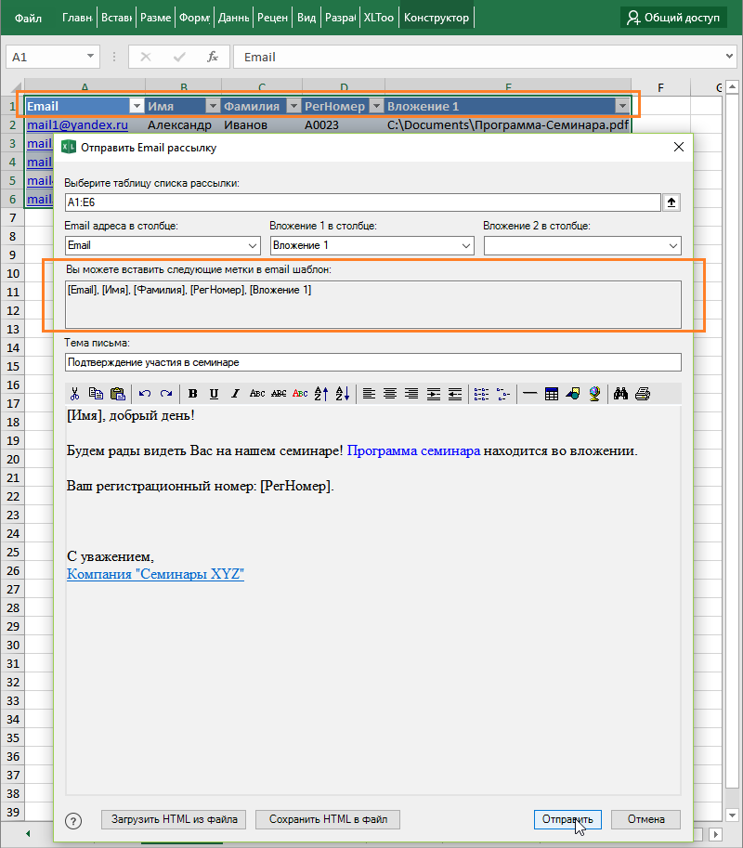Undo last edit using the toolbar arrow icon
Screen dimensions: 743x848
(143, 393)
